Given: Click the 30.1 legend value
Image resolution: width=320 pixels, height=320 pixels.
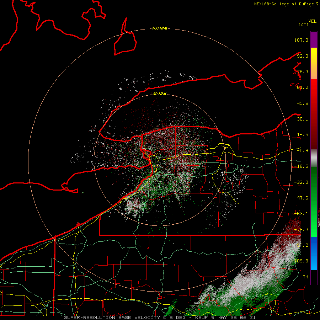Looking at the screenshot, I should [x=303, y=119].
